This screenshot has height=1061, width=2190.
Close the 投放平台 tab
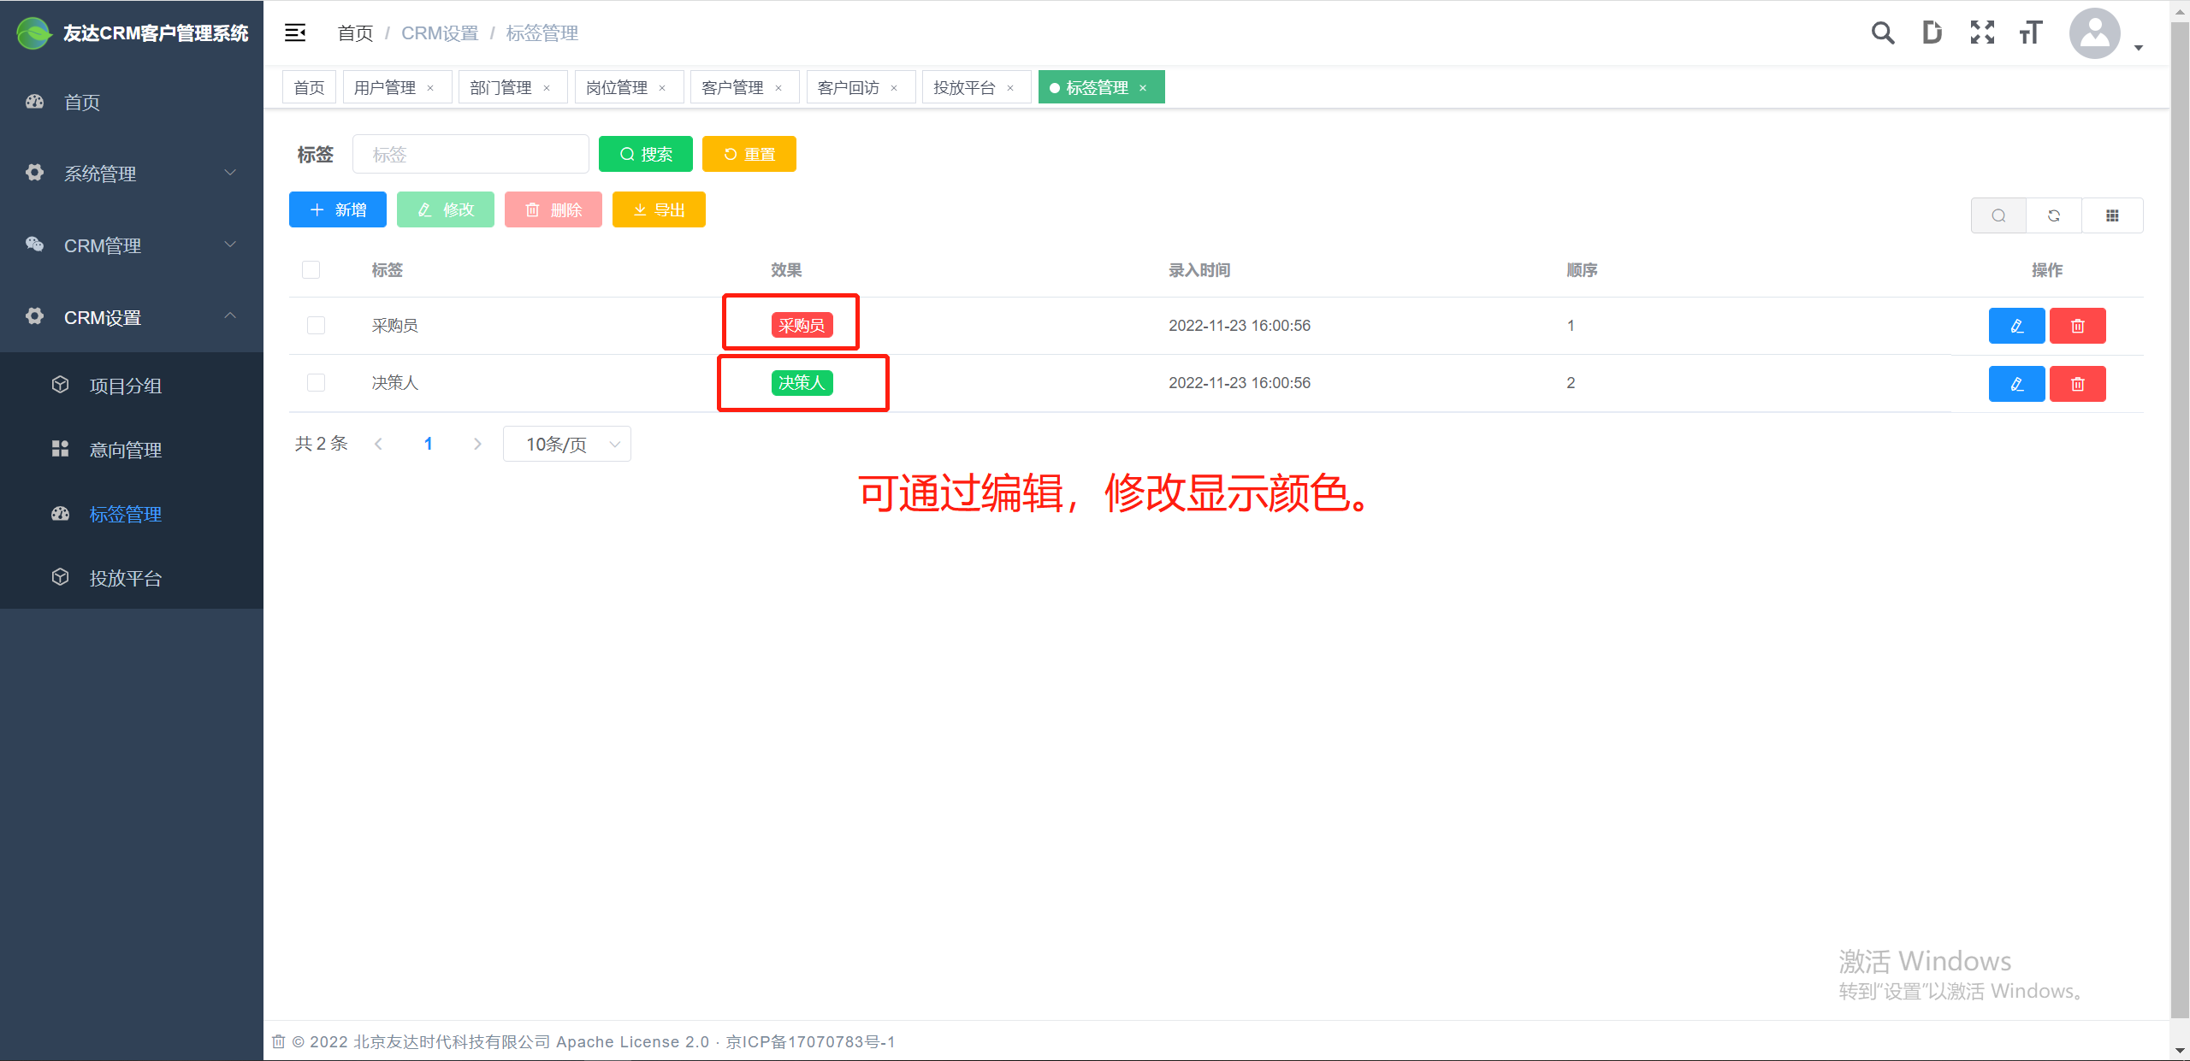pyautogui.click(x=1010, y=88)
